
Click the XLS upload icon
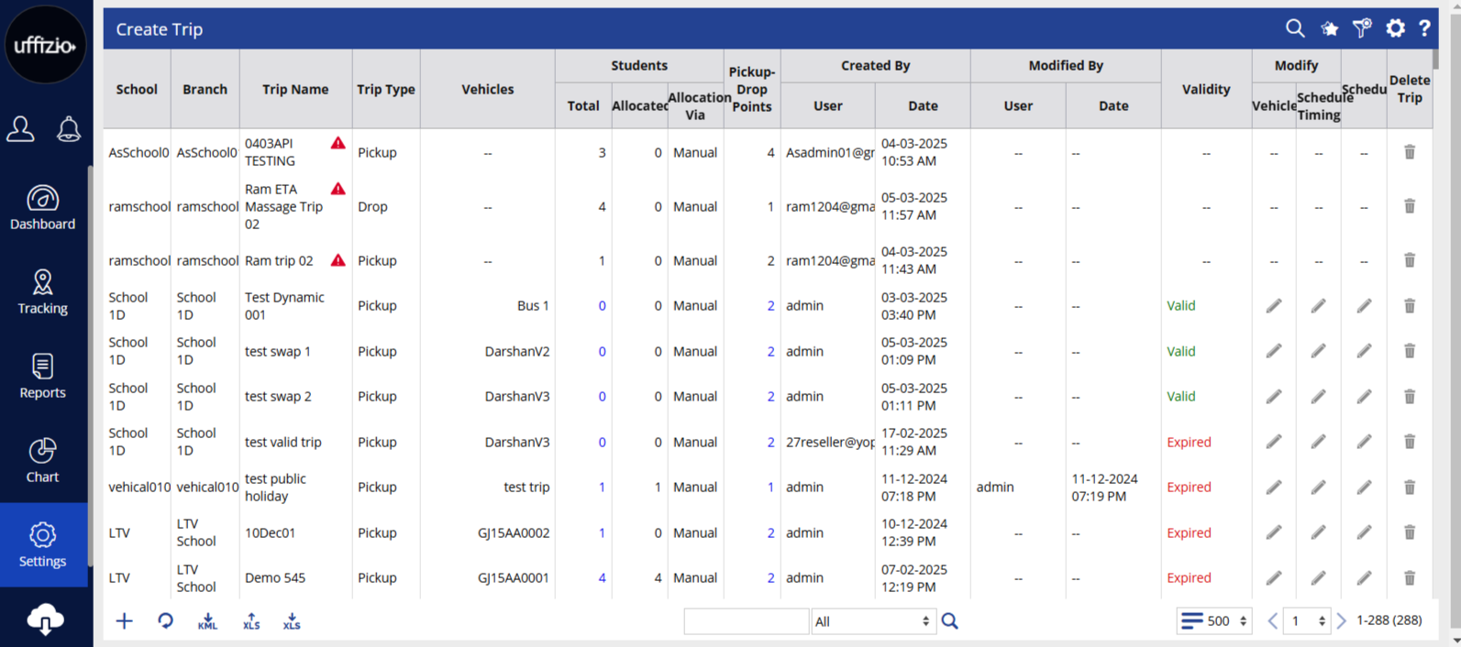tap(250, 622)
